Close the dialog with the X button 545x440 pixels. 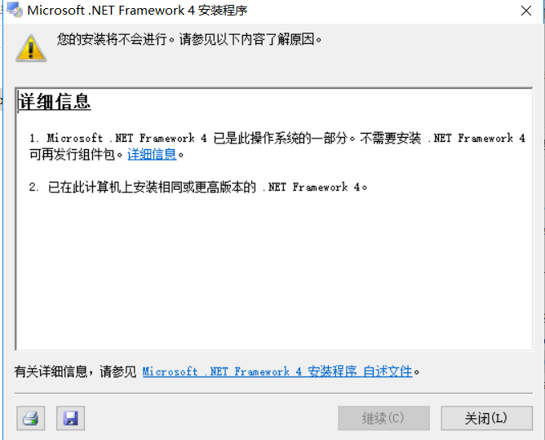click(526, 11)
